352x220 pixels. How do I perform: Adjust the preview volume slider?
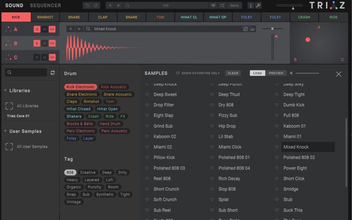click(307, 73)
